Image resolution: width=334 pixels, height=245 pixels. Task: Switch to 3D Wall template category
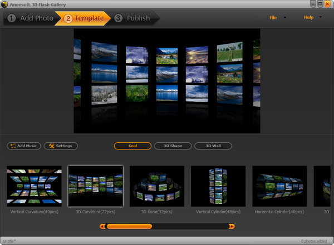[x=213, y=146]
